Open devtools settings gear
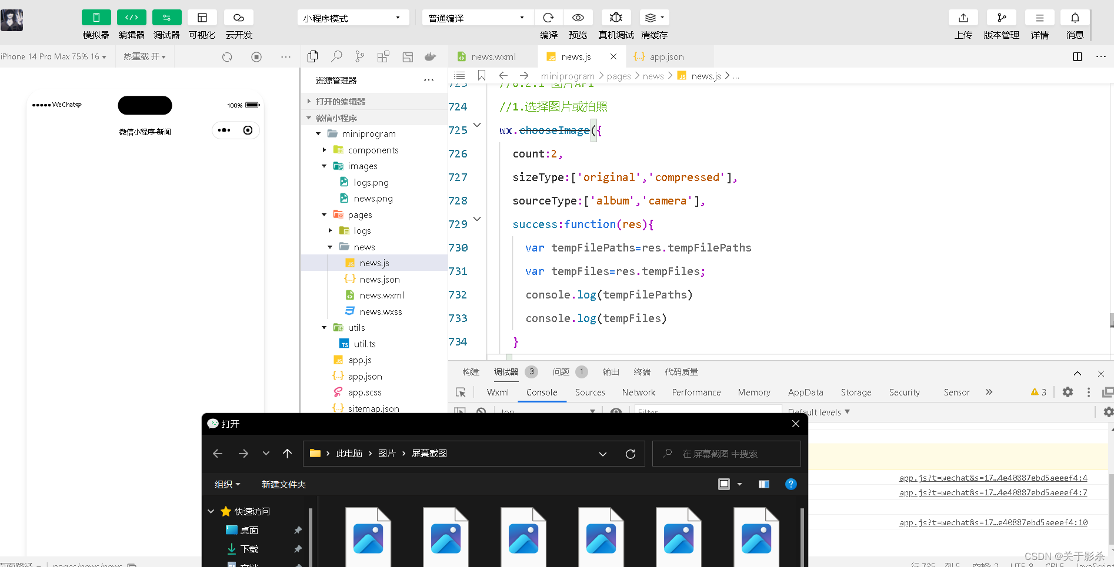The image size is (1114, 567). pos(1068,392)
